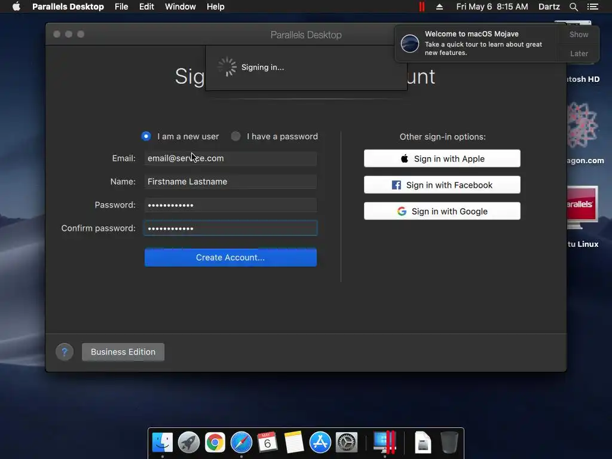Open the Edit menu
612x459 pixels.
click(x=146, y=7)
